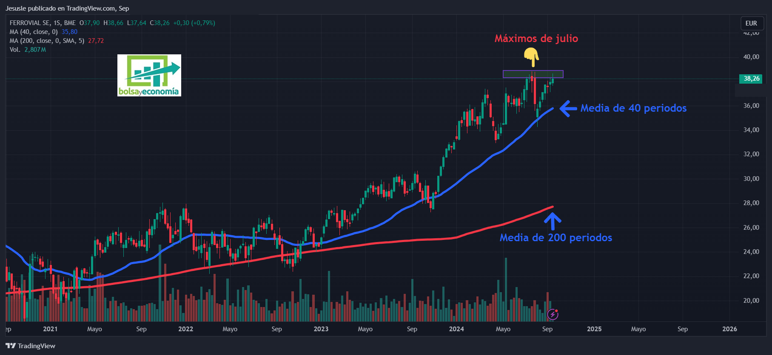The image size is (772, 355).
Task: Click the Media de 200 periodos label
Action: coord(556,238)
